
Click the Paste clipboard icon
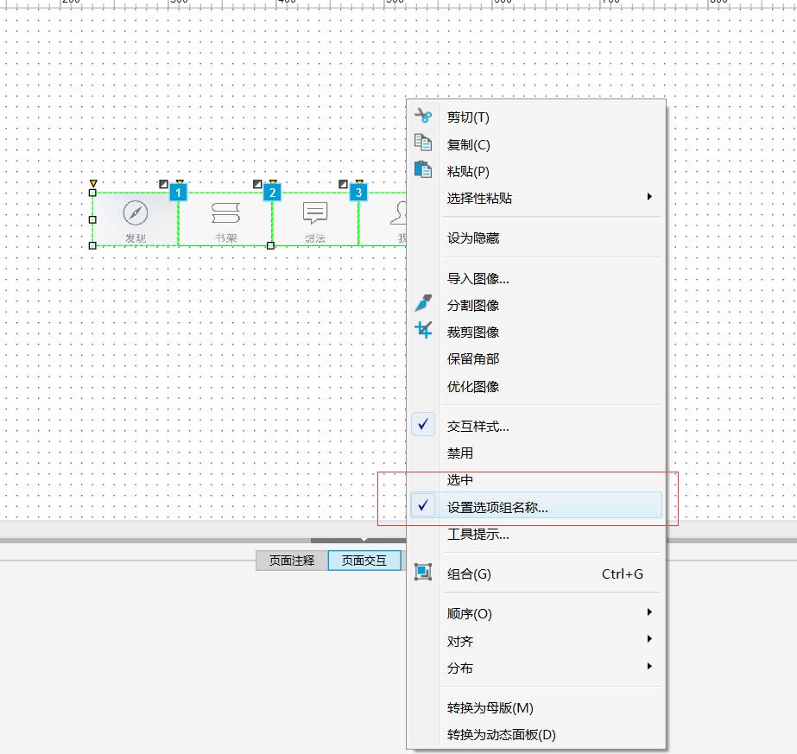point(422,170)
